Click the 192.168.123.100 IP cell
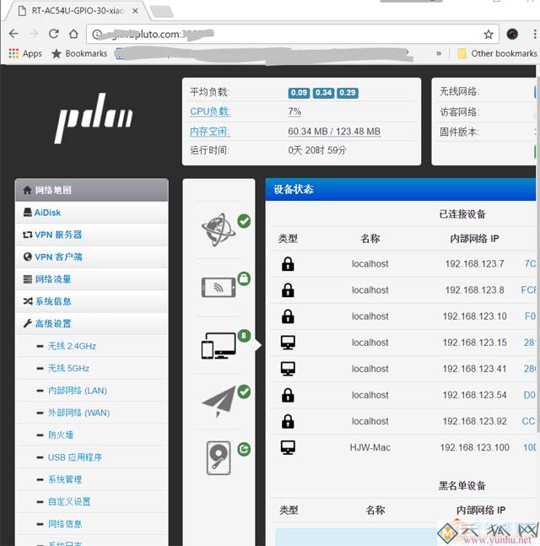Viewport: 540px width, 546px height. point(474,447)
